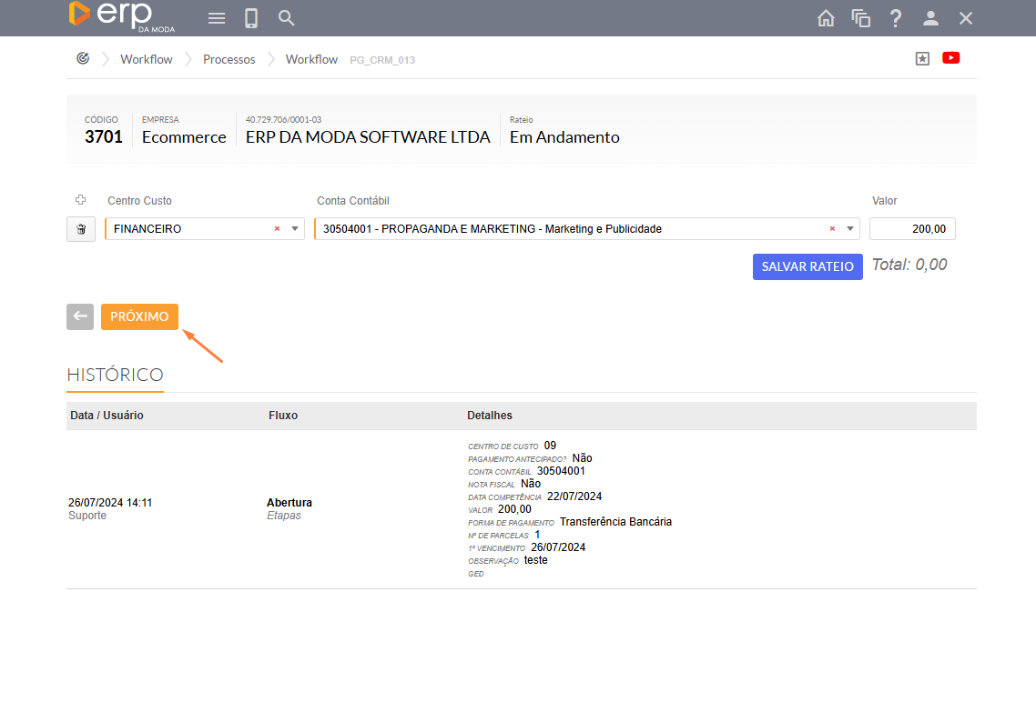Screen dimensions: 1036x702
Task: Add new rateio row plus icon
Action: click(80, 200)
